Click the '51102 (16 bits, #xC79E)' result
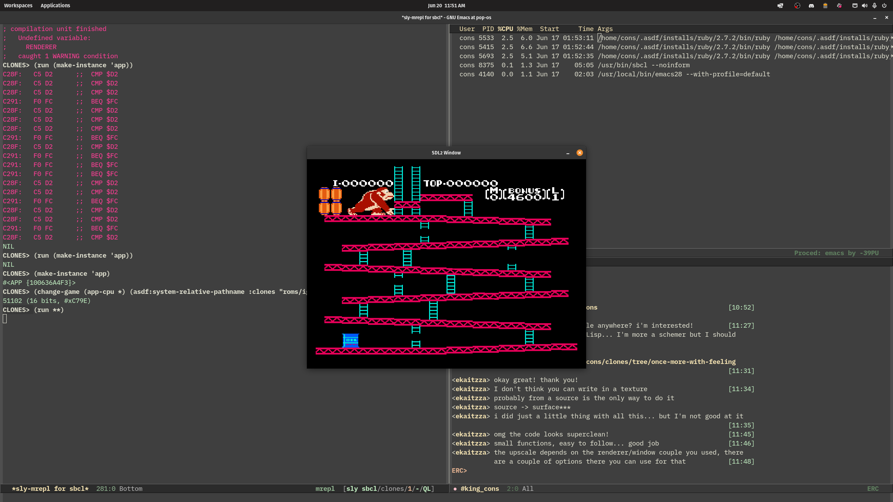Screen dimensions: 893x502 click(x=47, y=301)
